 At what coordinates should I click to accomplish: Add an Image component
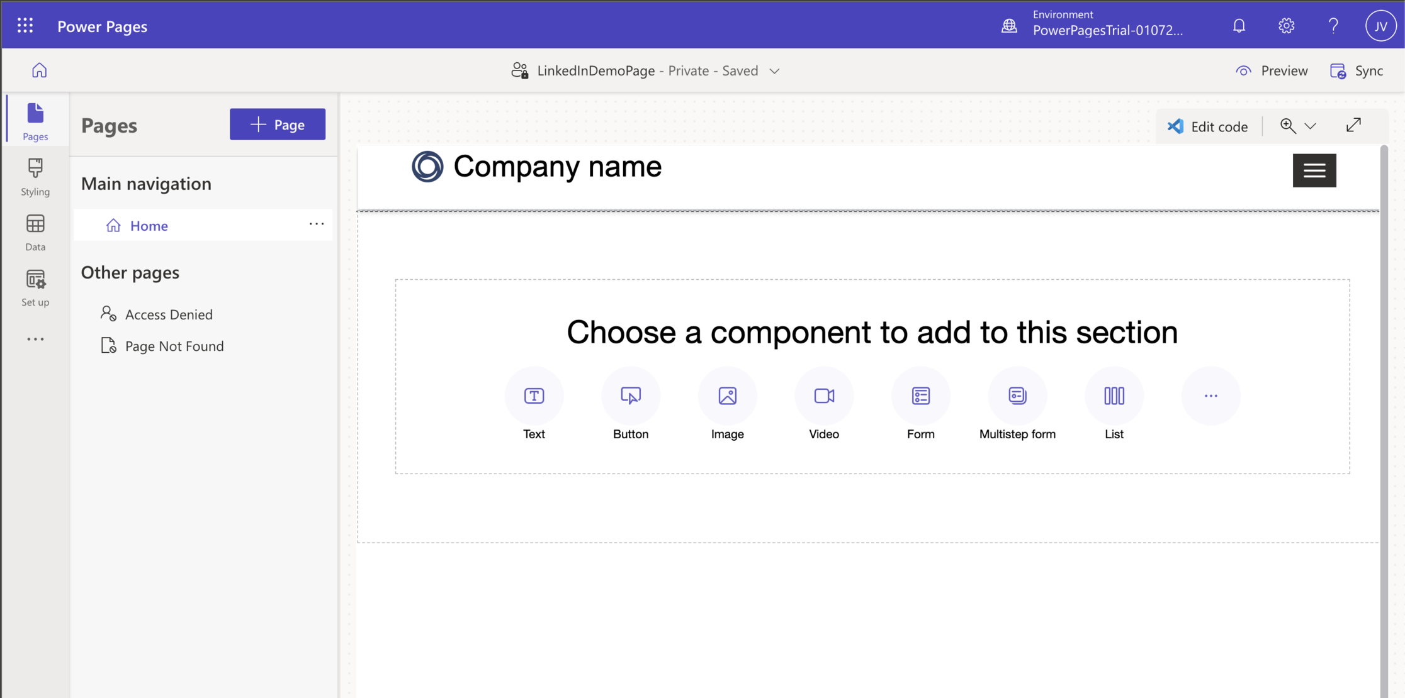(x=727, y=396)
